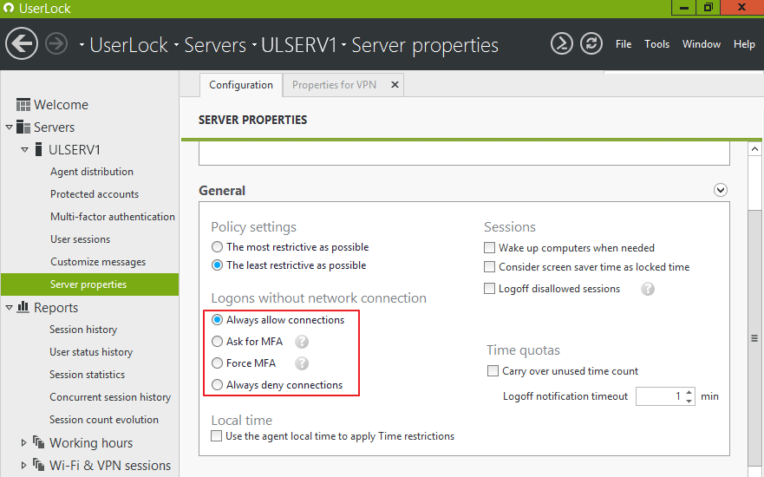Screen dimensions: 764x477
Task: Open the PowerShell console icon
Action: click(562, 43)
